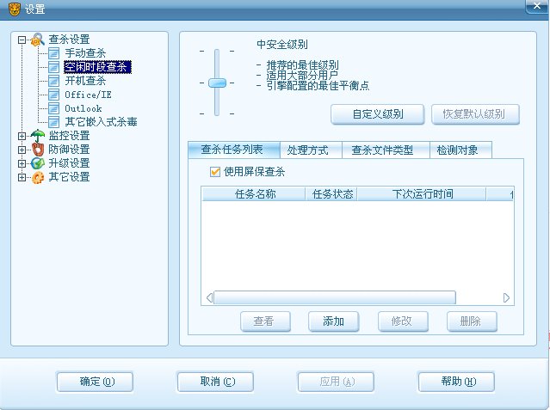Click the 添加 button to add a task
The width and height of the screenshot is (550, 410).
[x=334, y=321]
